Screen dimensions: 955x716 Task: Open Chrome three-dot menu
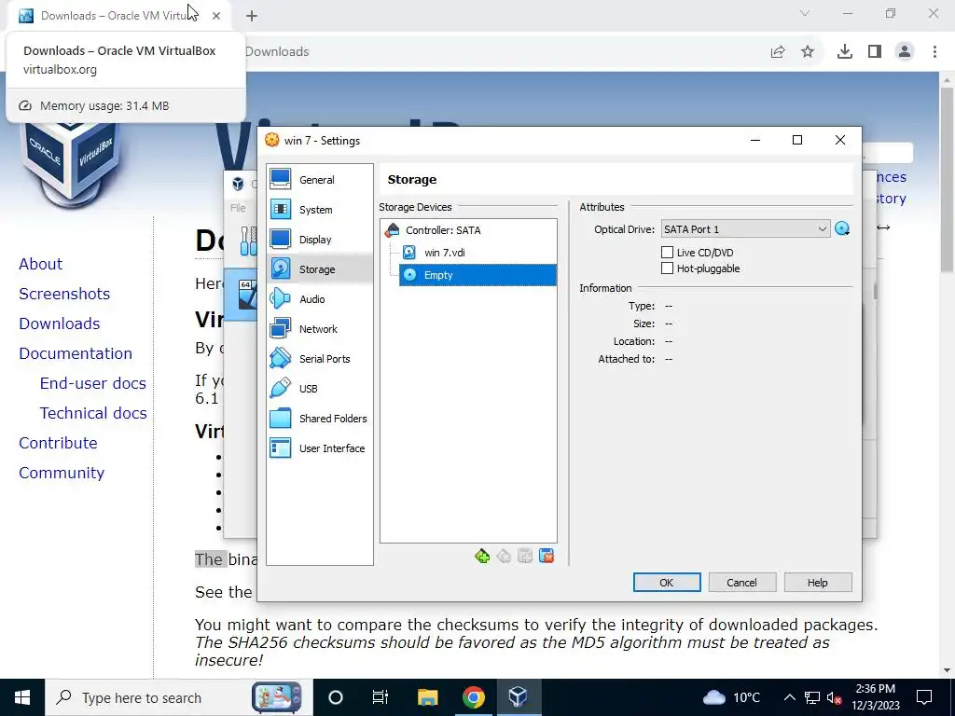tap(934, 52)
